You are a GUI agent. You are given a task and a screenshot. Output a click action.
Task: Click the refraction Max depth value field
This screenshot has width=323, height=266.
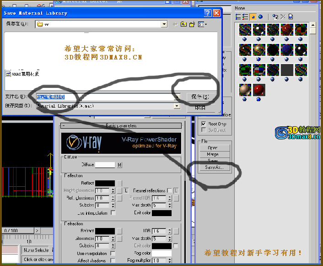tap(159, 239)
